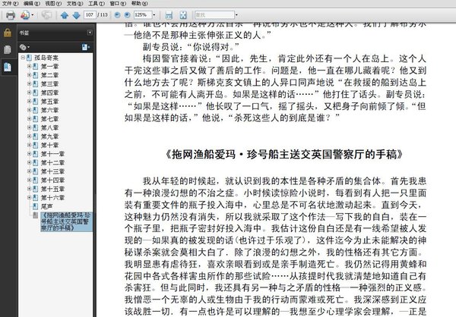456x317 pixels.
Task: Open the 视图 menu
Action: [x=53, y=3]
